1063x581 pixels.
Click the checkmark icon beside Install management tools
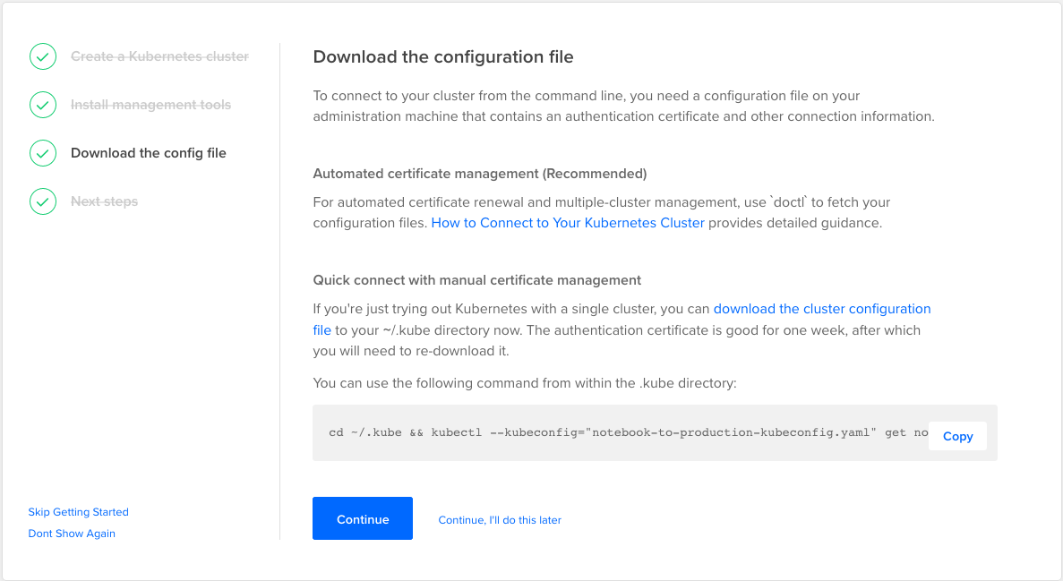pos(42,105)
